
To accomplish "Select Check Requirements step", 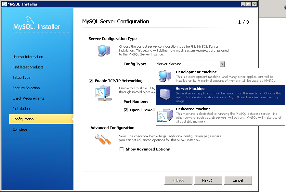I will [x=28, y=98].
